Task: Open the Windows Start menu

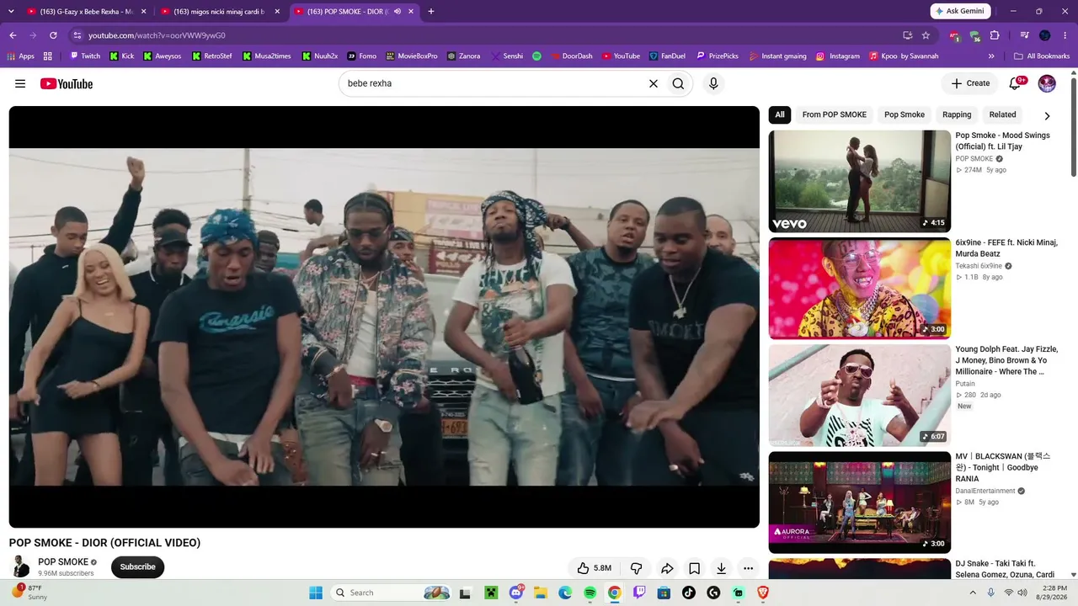Action: point(316,593)
